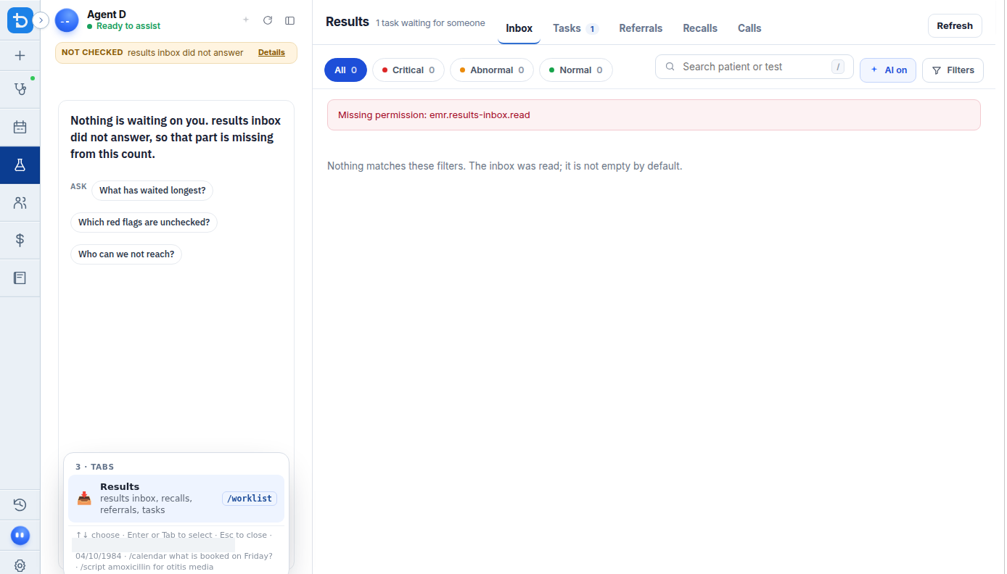Switch to the Calls tab
Viewport: 1007px width, 574px height.
point(749,28)
